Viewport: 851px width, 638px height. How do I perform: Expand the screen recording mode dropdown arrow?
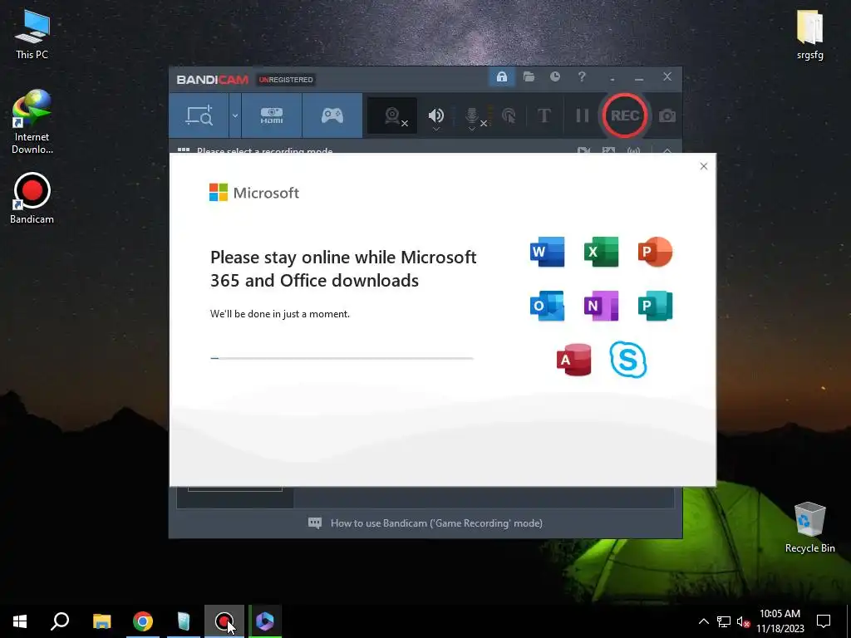(235, 115)
